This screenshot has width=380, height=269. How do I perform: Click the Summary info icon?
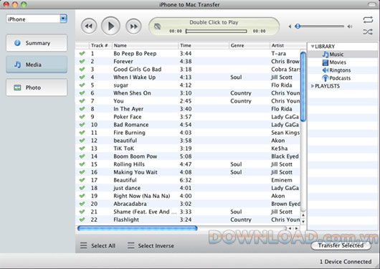pos(17,43)
